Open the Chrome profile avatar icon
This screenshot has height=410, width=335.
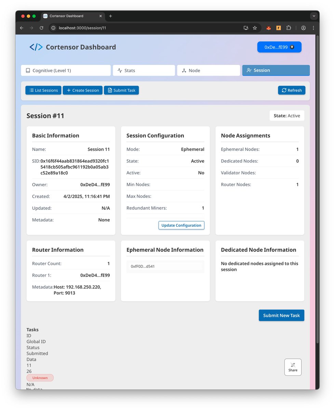303,28
